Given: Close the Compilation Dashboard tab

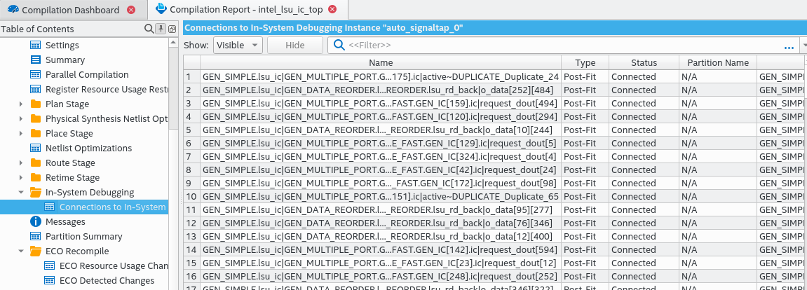Looking at the screenshot, I should click(x=132, y=10).
